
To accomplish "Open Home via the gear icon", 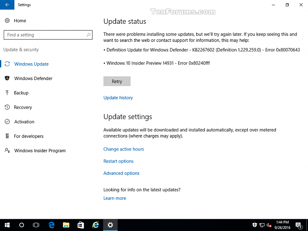I will pos(7,21).
